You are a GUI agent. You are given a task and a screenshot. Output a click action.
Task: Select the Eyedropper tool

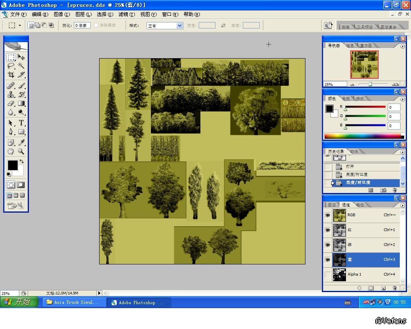[x=21, y=142]
